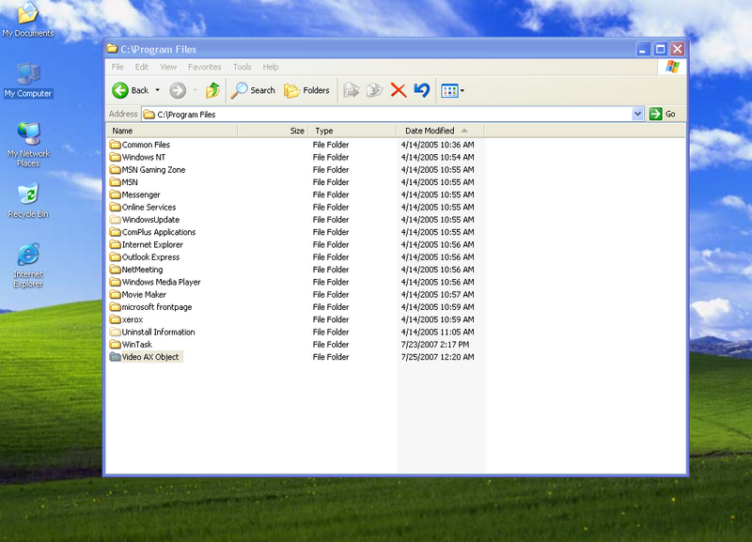This screenshot has width=752, height=542.
Task: Select the Common Files folder icon
Action: coord(115,145)
